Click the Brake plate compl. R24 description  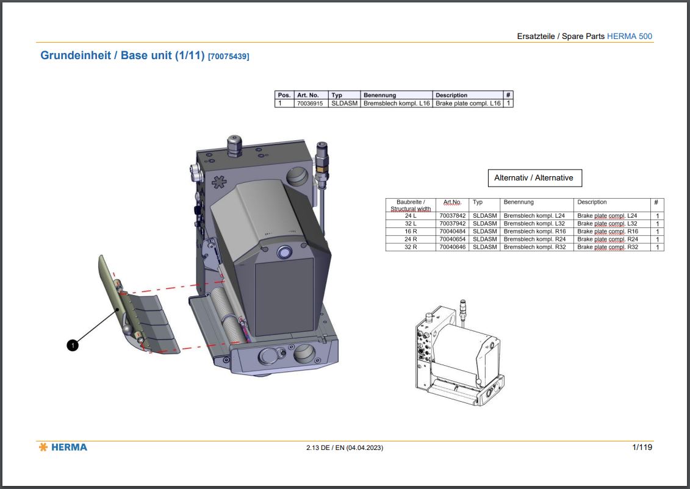(x=607, y=240)
